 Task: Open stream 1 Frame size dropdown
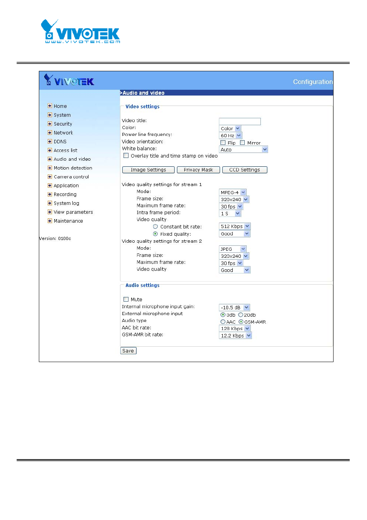(234, 199)
